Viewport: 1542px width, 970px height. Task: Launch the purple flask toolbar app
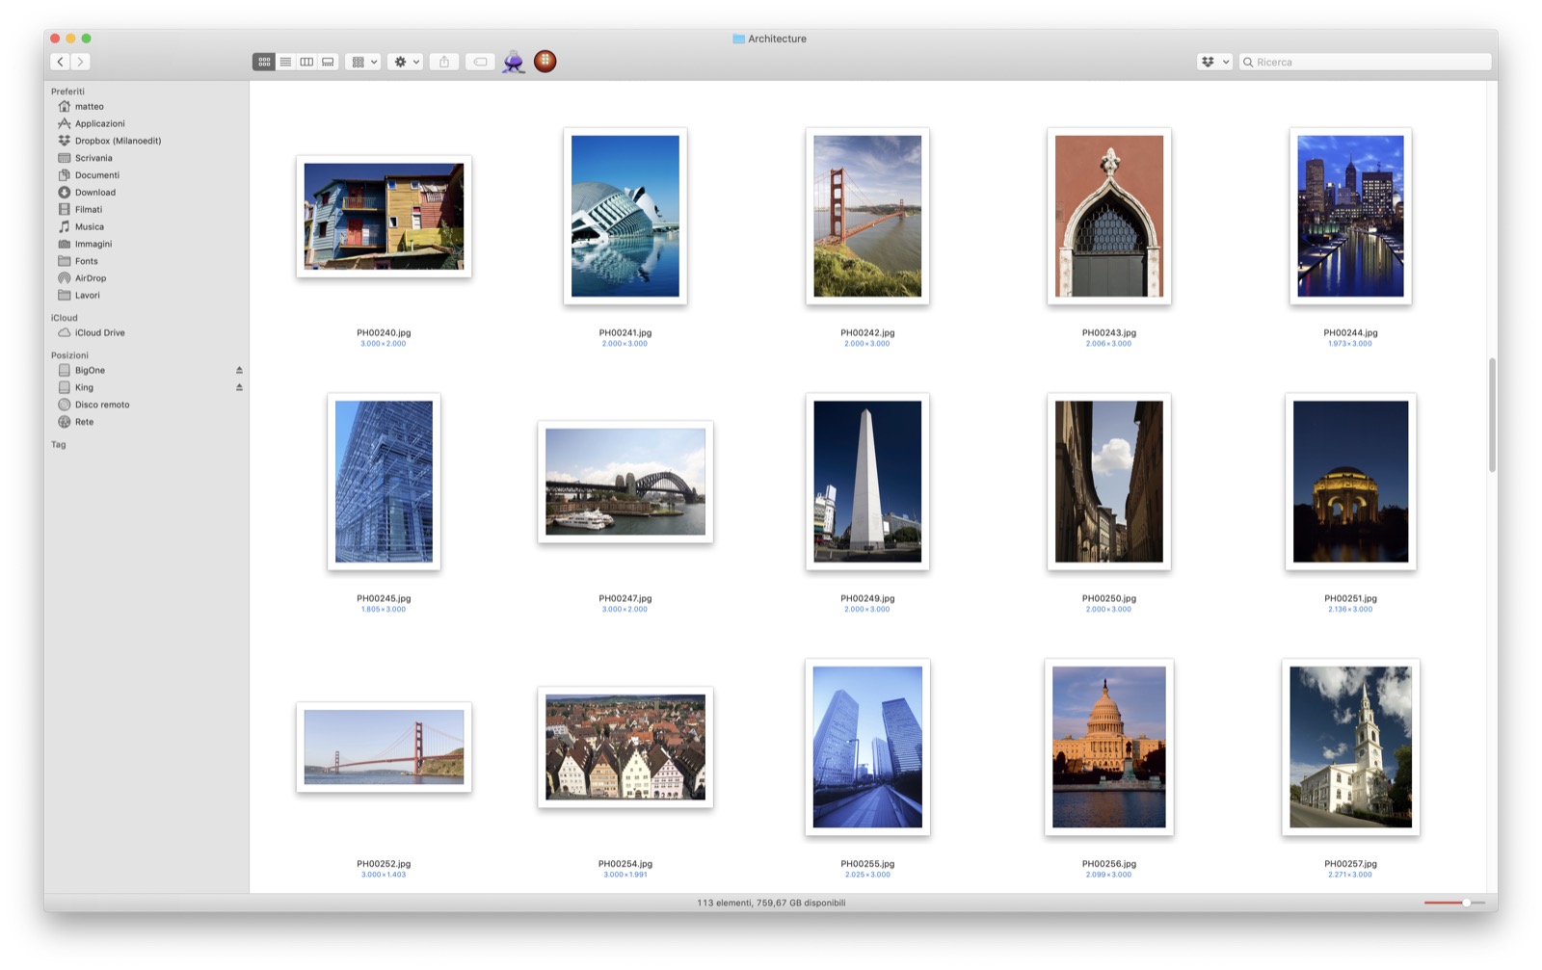(x=514, y=62)
